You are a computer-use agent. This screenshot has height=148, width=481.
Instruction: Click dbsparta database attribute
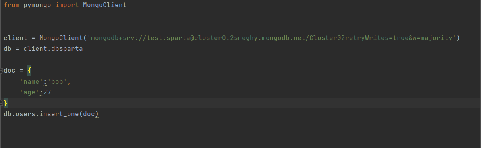point(67,49)
